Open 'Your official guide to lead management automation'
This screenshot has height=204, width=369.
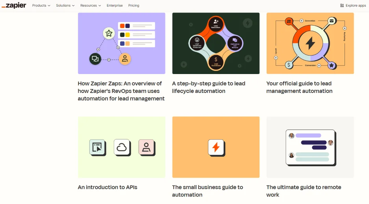tap(299, 87)
